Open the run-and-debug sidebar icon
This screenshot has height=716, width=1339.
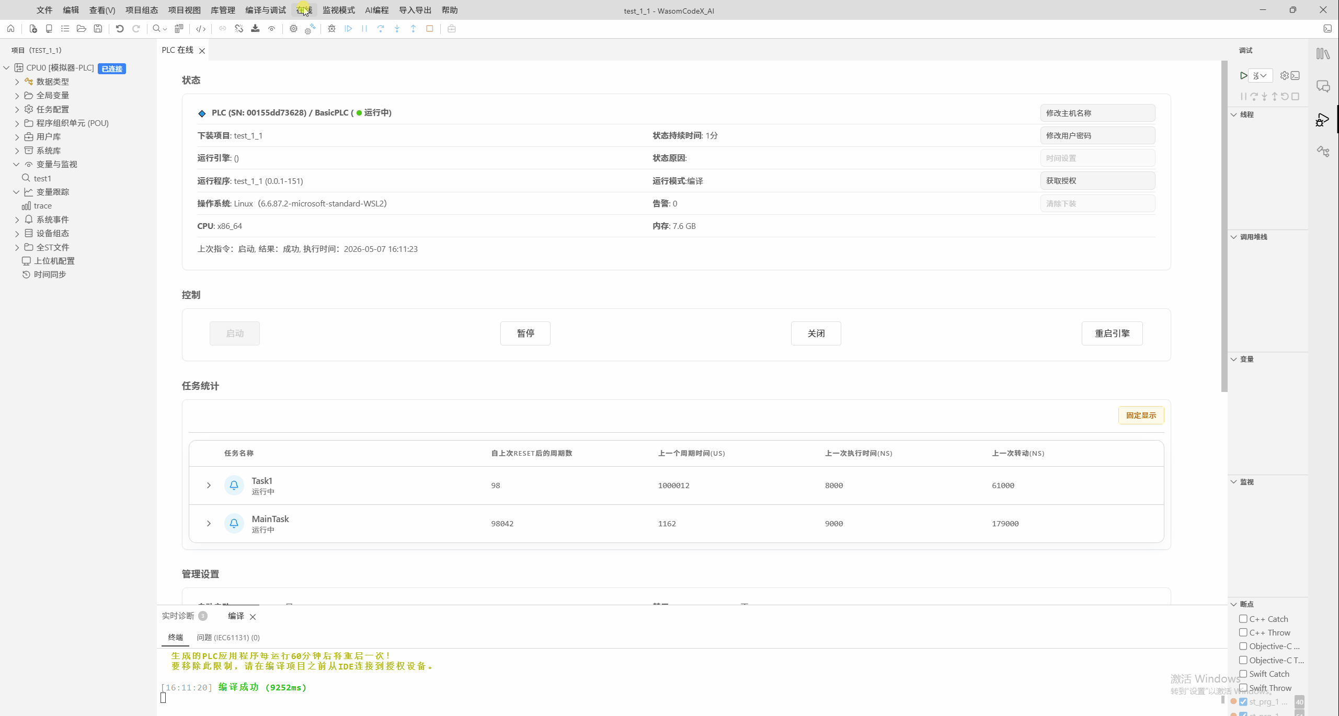tap(1323, 120)
